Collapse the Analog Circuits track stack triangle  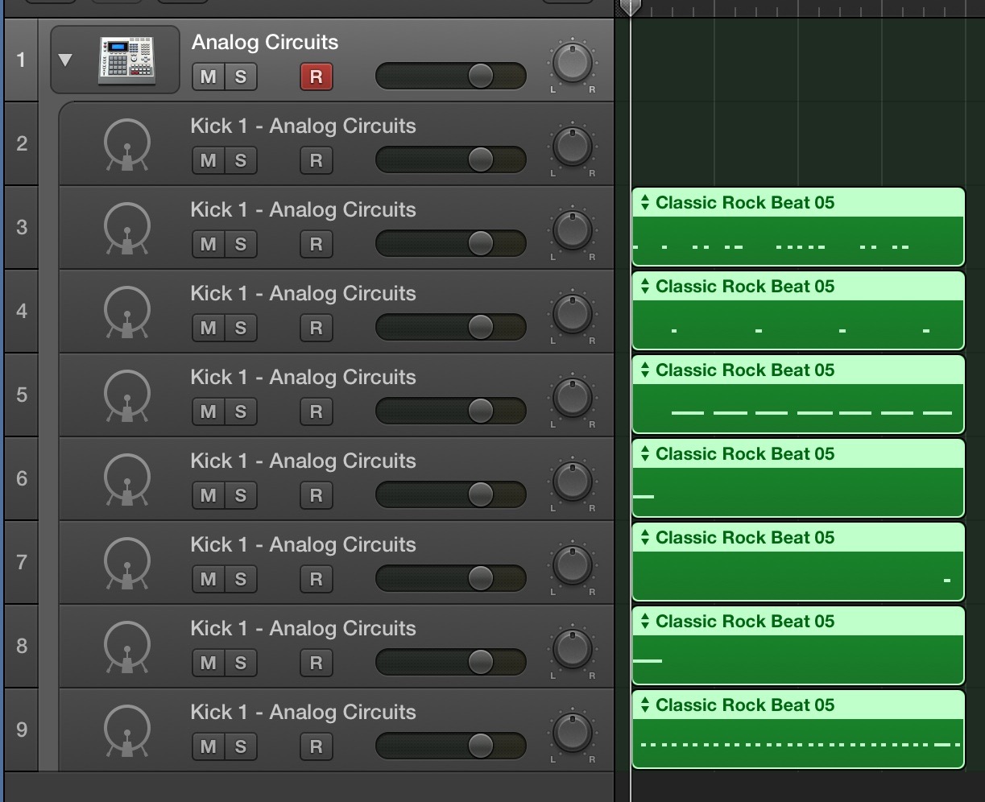tap(66, 60)
